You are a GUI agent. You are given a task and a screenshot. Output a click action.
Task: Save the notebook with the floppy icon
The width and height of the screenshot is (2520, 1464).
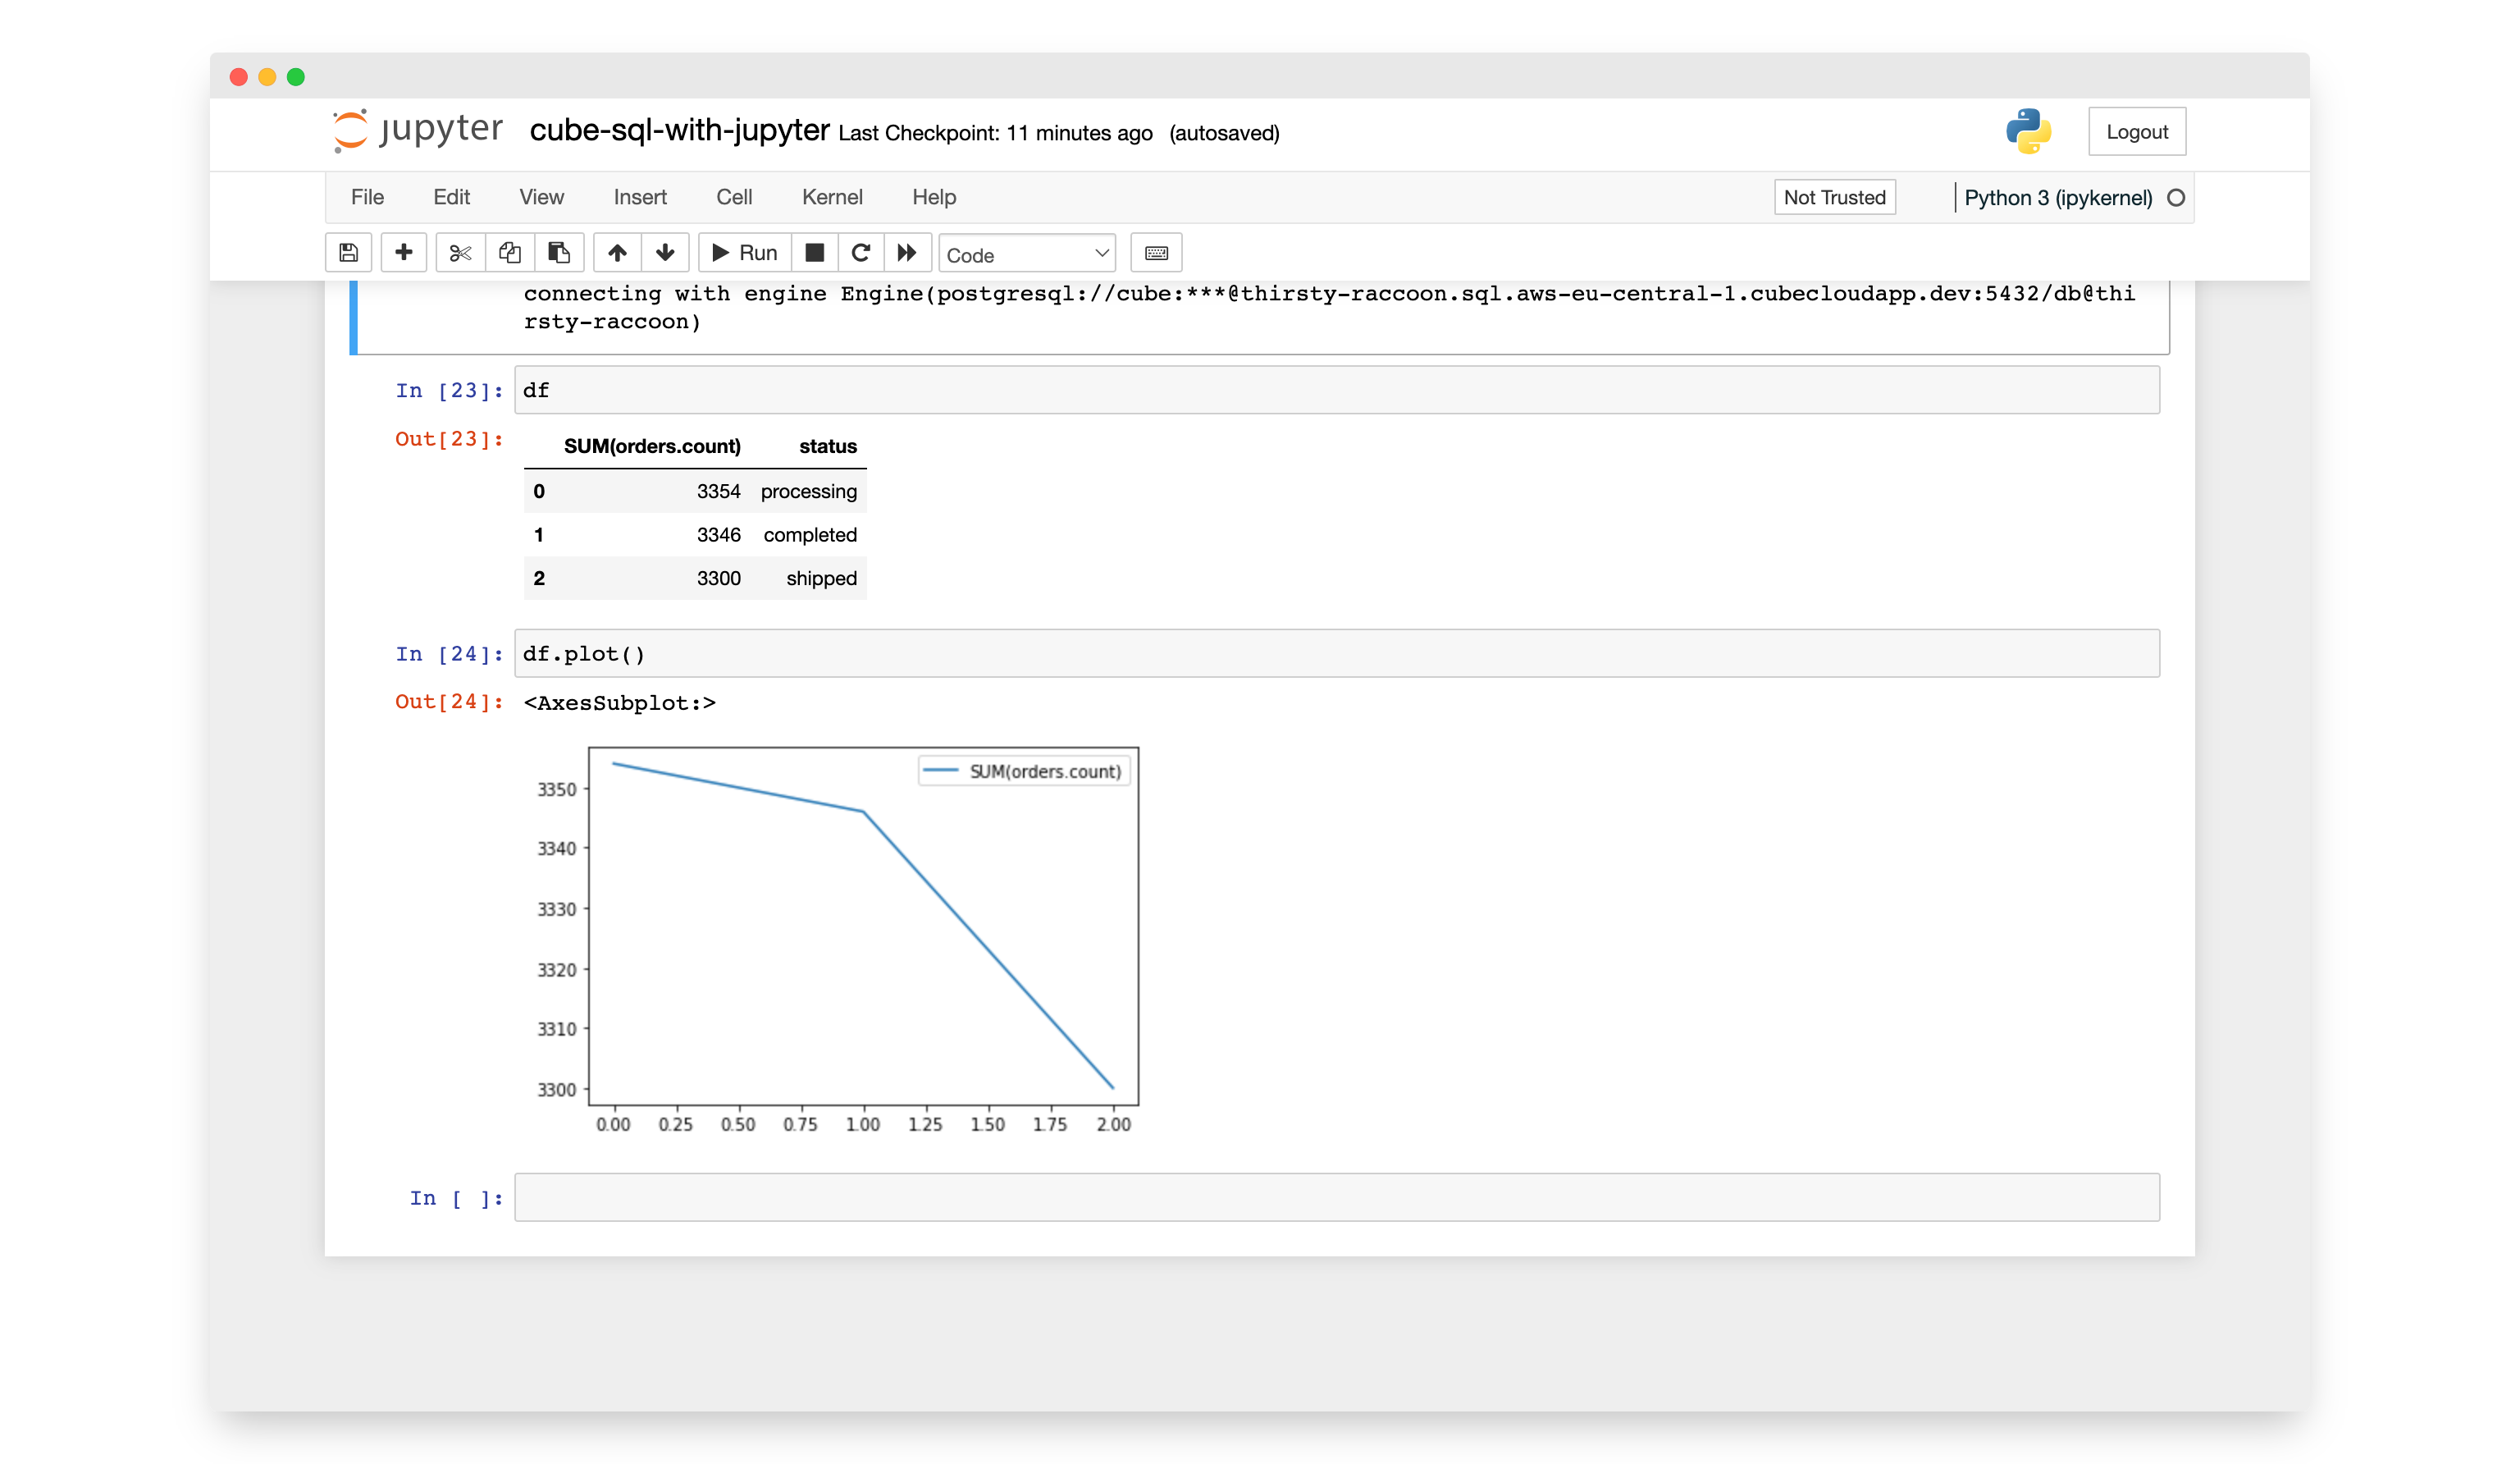tap(348, 254)
